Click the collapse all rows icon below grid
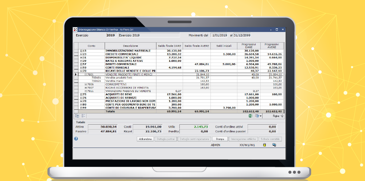 click(84, 116)
